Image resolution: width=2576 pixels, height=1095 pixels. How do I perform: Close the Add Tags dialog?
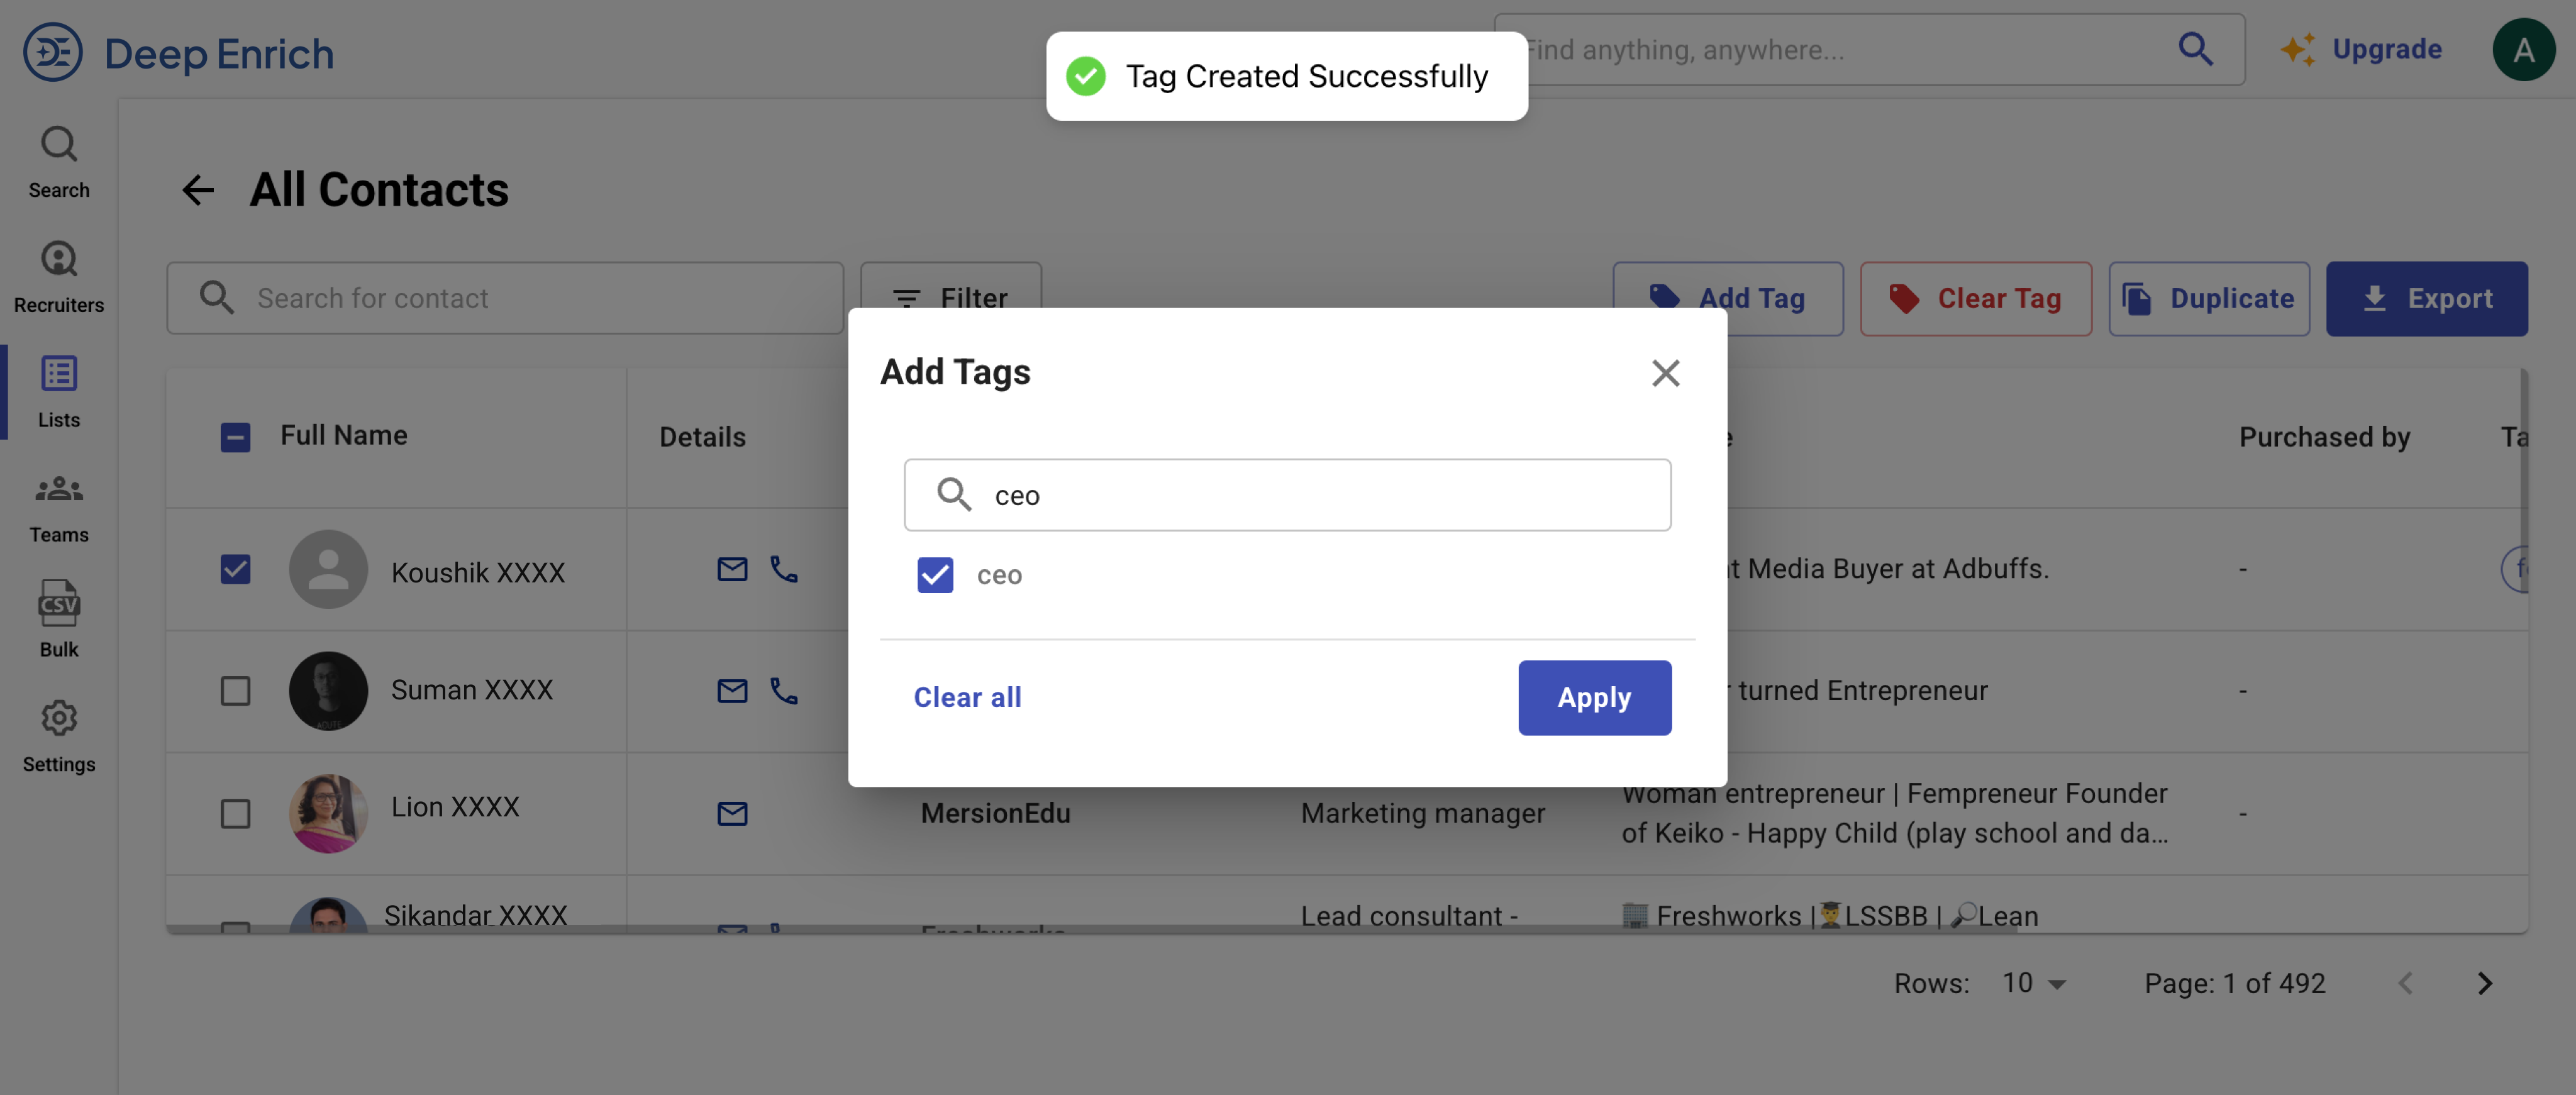1664,373
